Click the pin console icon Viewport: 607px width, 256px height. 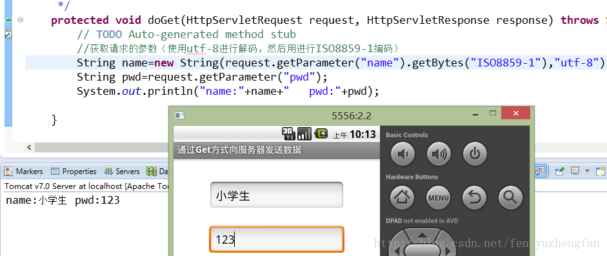559,170
